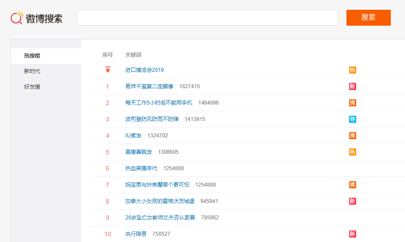Click the 沸 badge beside 妈宝男与扶弟魔哪个更可怕
The height and width of the screenshot is (242, 405).
pos(352,185)
